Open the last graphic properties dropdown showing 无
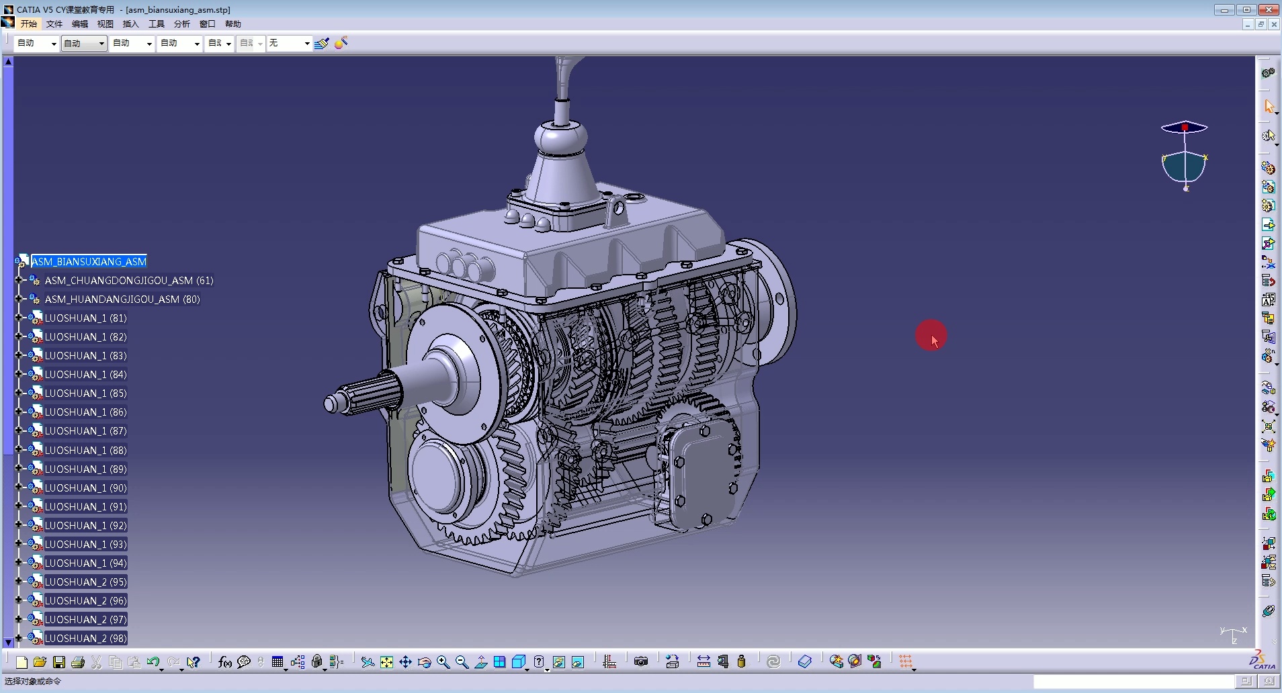 307,44
